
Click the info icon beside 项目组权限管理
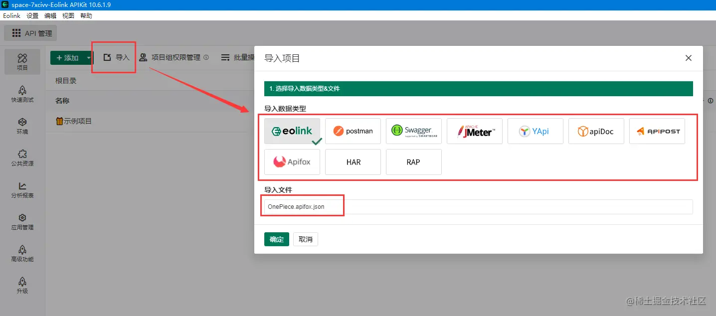coord(206,57)
